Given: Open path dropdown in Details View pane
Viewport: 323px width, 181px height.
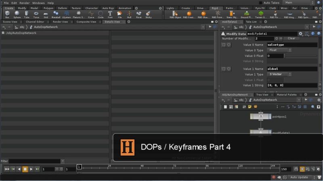Looking at the screenshot, I should coord(203,27).
